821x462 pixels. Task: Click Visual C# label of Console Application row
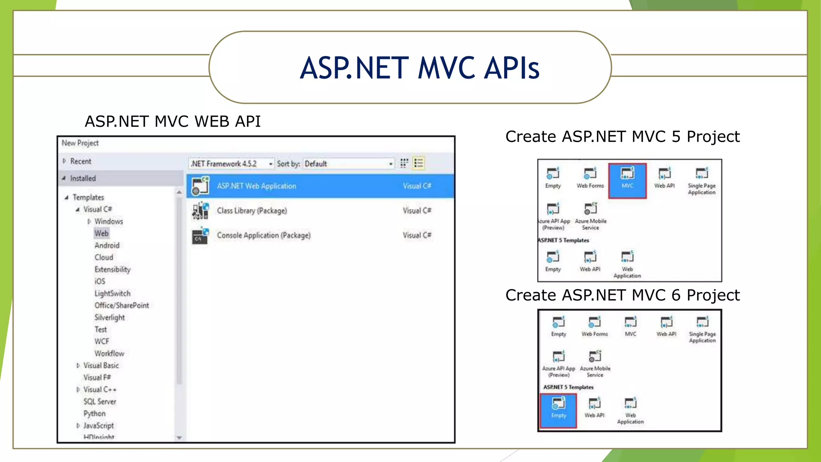(x=417, y=235)
